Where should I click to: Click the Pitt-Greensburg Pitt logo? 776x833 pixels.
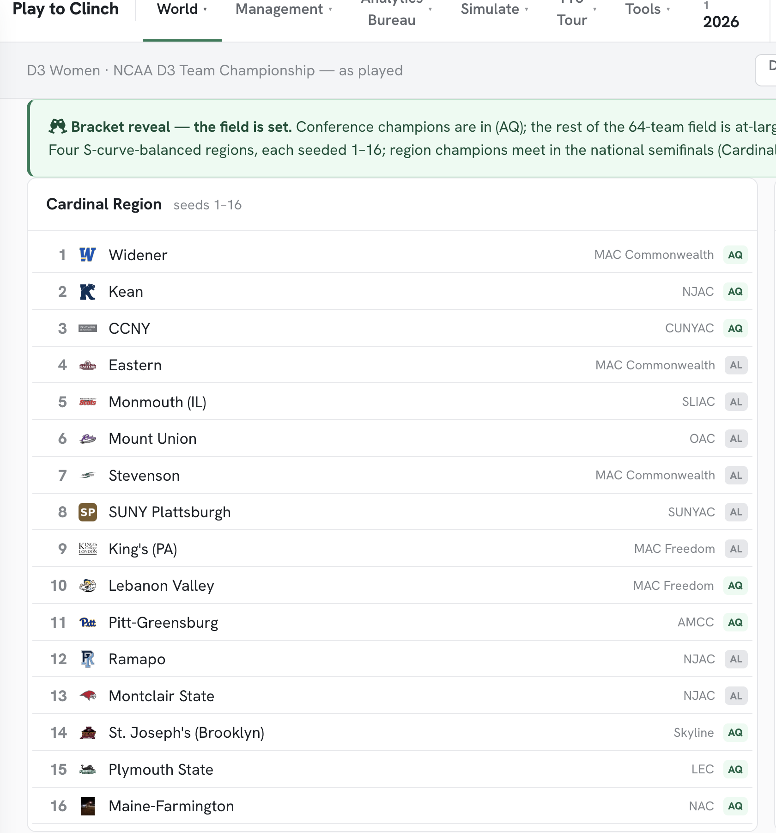[x=88, y=622]
